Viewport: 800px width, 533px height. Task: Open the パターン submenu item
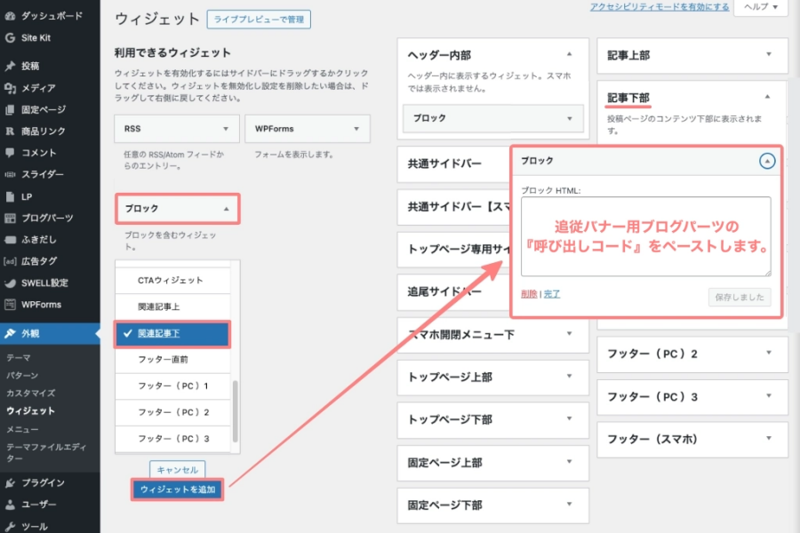point(22,376)
